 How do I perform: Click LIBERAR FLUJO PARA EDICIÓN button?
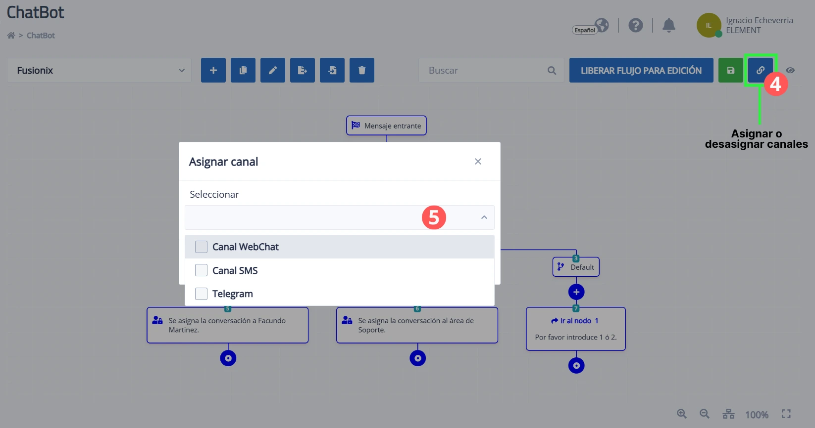641,70
